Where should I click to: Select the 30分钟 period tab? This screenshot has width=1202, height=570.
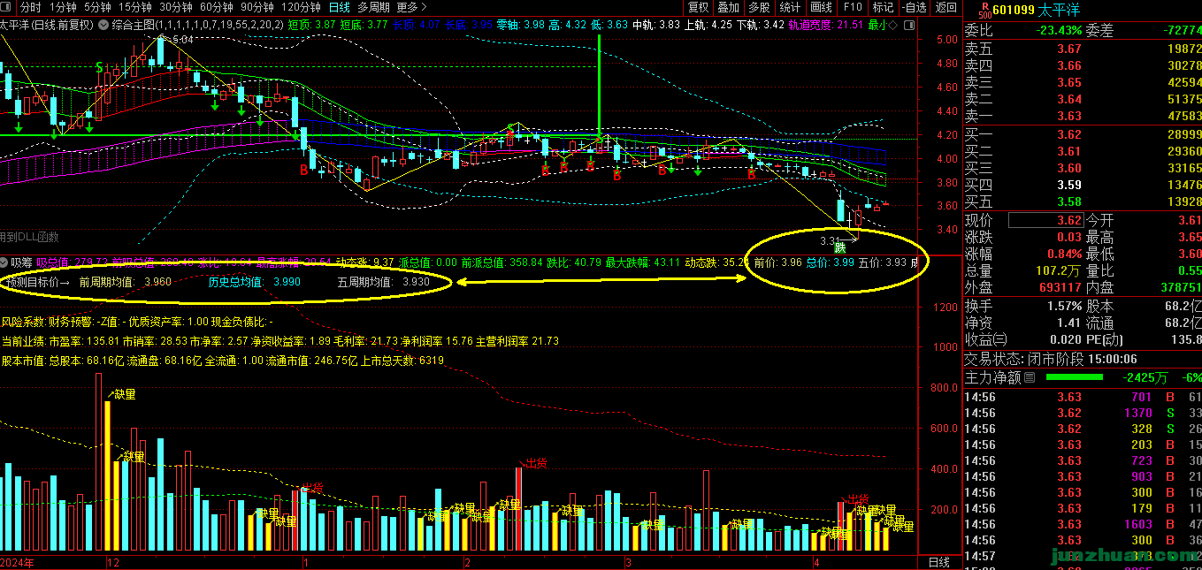click(176, 7)
